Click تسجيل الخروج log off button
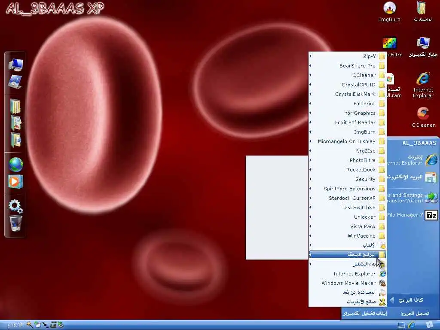The image size is (440, 330). [415, 313]
